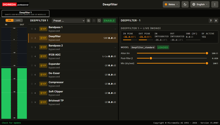Click the OUT INTEGRATED -35.6 LUFS value
The height and width of the screenshot is (125, 220).
(177, 40)
